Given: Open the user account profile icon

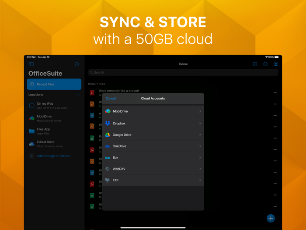Looking at the screenshot, I should pyautogui.click(x=276, y=64).
